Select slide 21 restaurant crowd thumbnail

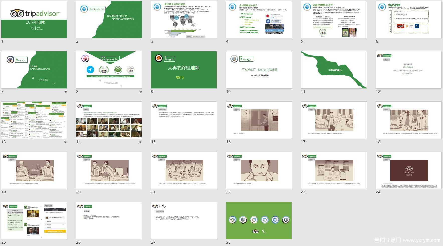(184, 170)
